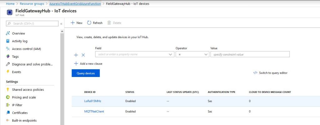Switch to query editor
The width and height of the screenshot is (320, 125).
270,73
